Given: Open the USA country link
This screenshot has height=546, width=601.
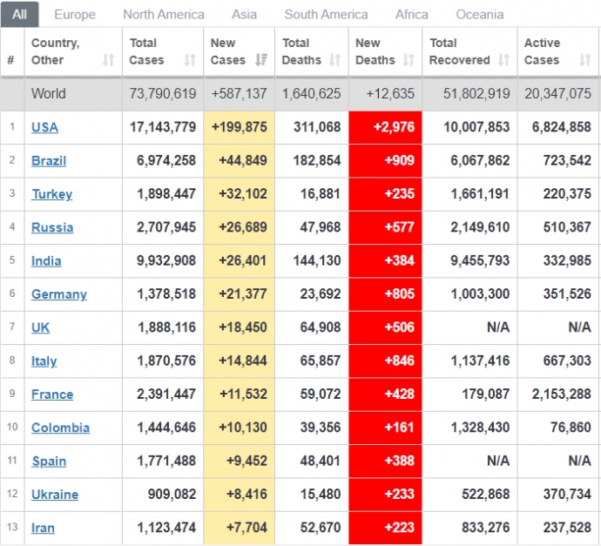Looking at the screenshot, I should click(x=44, y=127).
